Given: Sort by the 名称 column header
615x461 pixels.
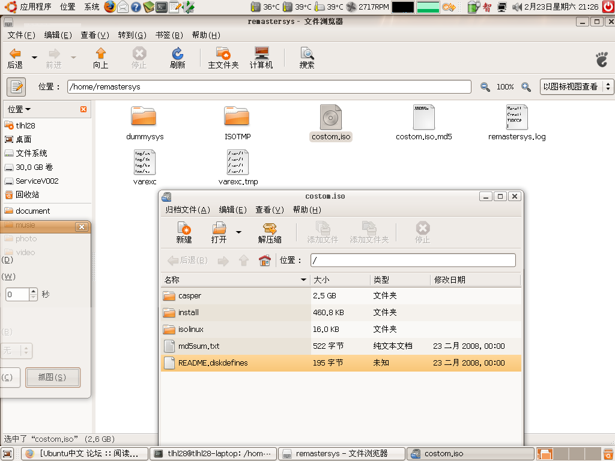Looking at the screenshot, I should tap(235, 280).
